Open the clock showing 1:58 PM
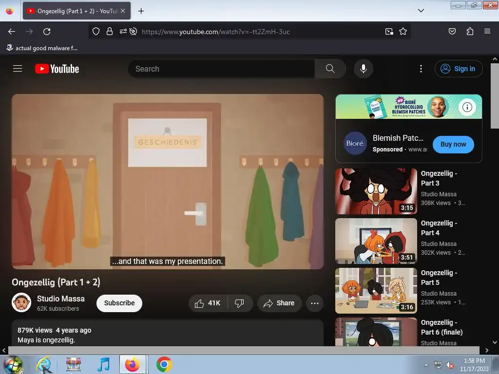The image size is (499, 374). [x=474, y=365]
